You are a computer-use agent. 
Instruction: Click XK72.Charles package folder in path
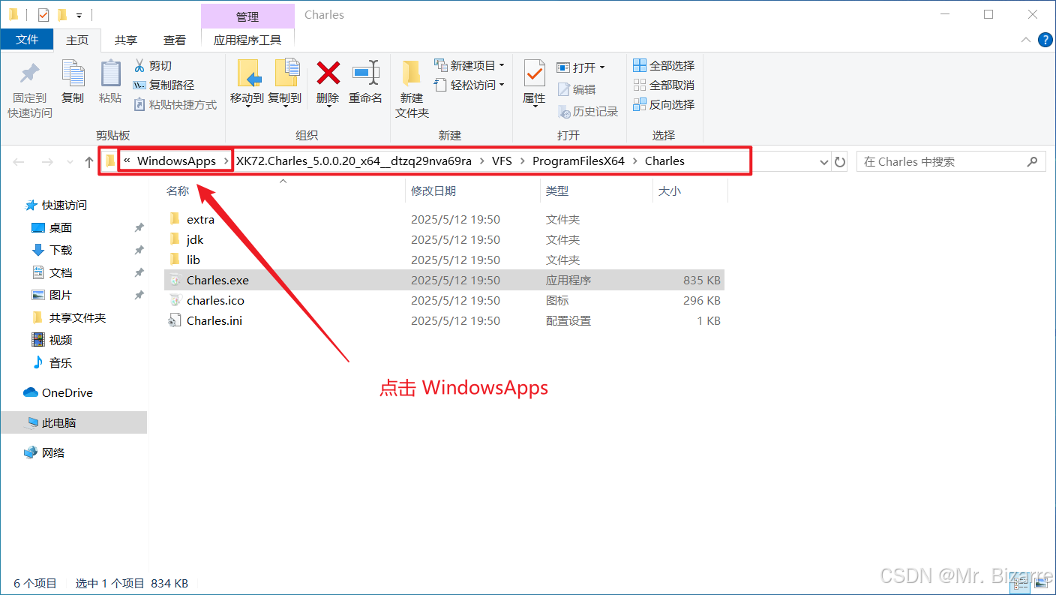pyautogui.click(x=354, y=161)
